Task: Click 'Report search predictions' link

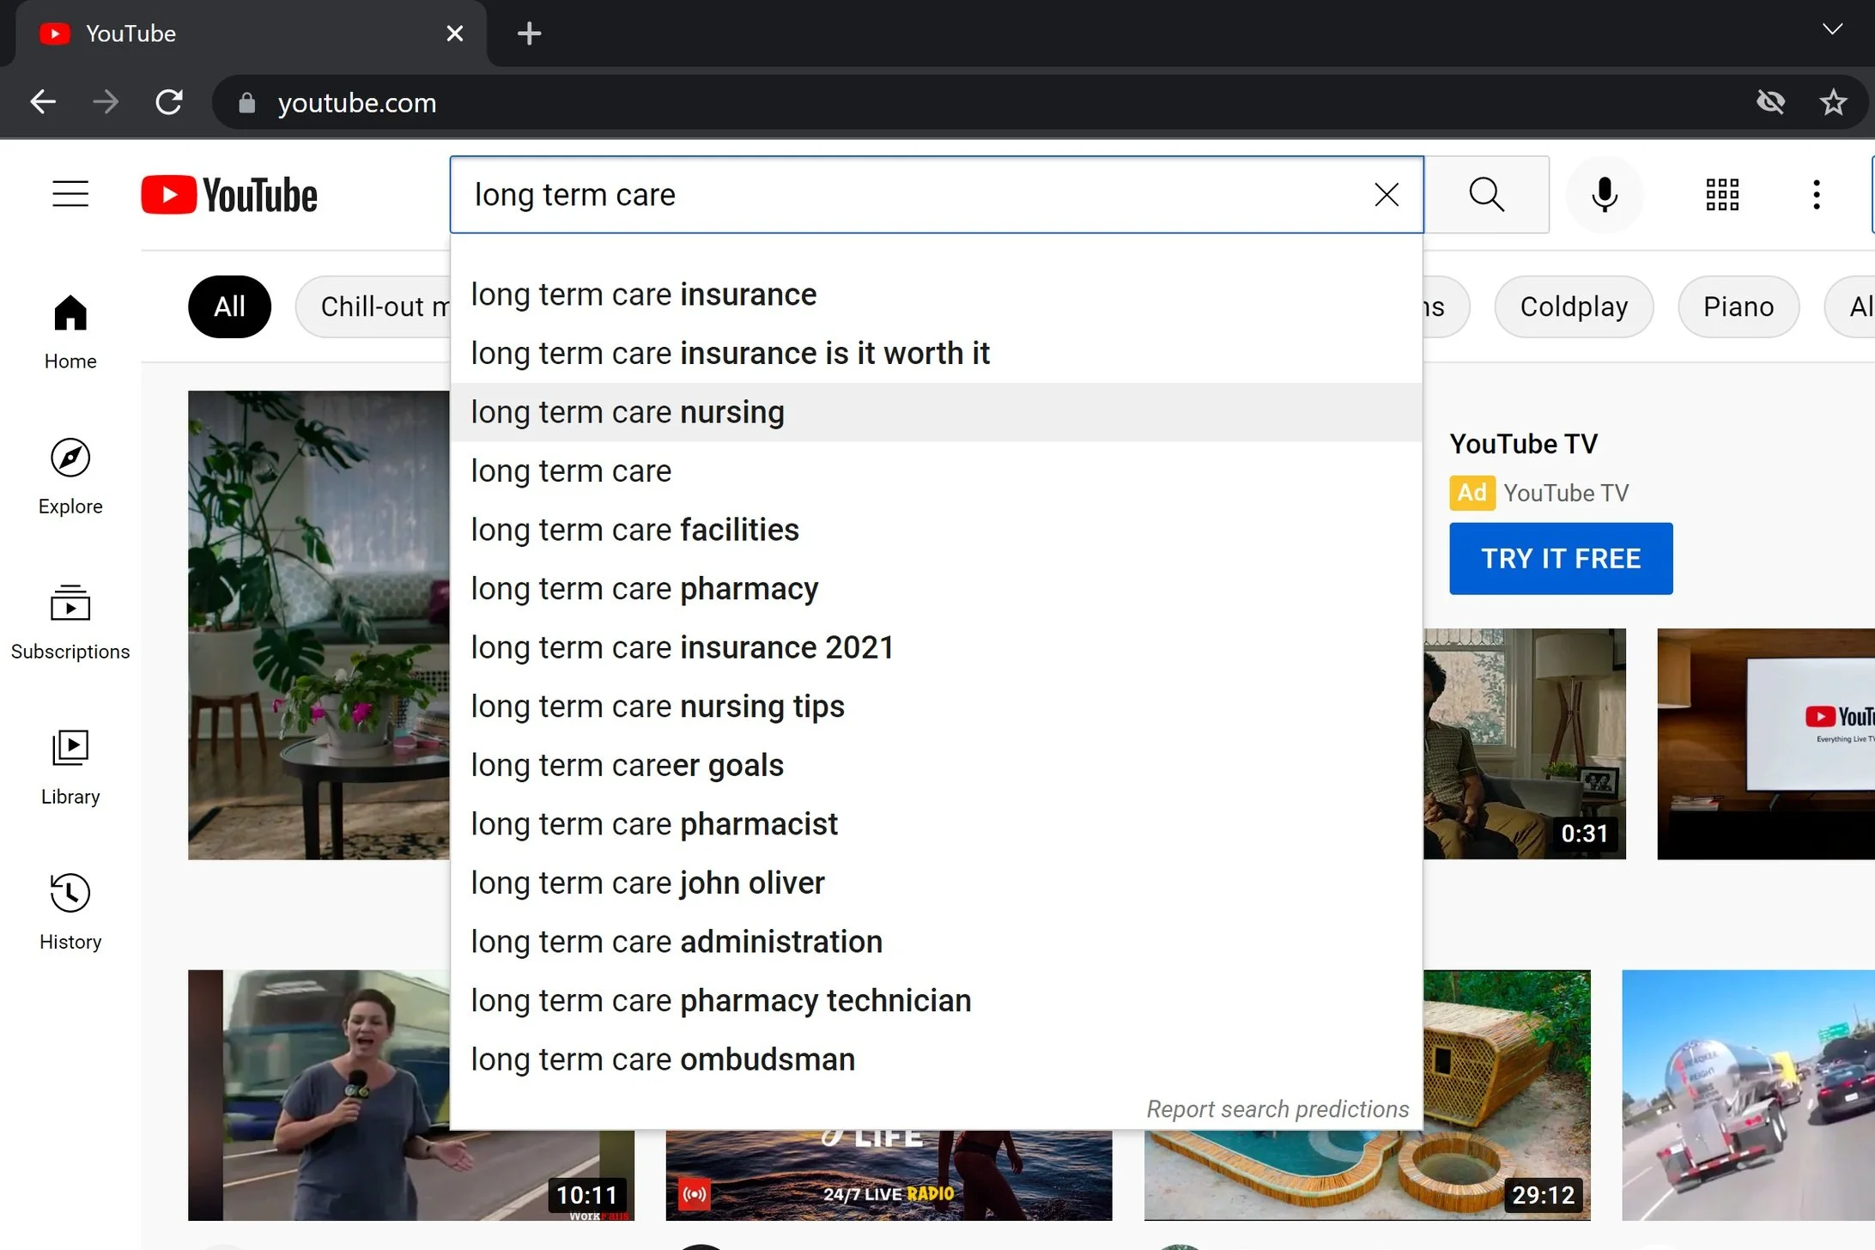Action: 1277,1109
